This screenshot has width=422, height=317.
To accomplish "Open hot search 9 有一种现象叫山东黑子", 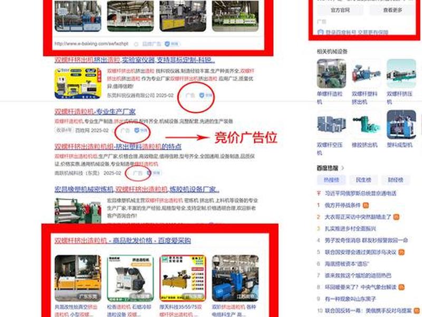I will coord(350,299).
